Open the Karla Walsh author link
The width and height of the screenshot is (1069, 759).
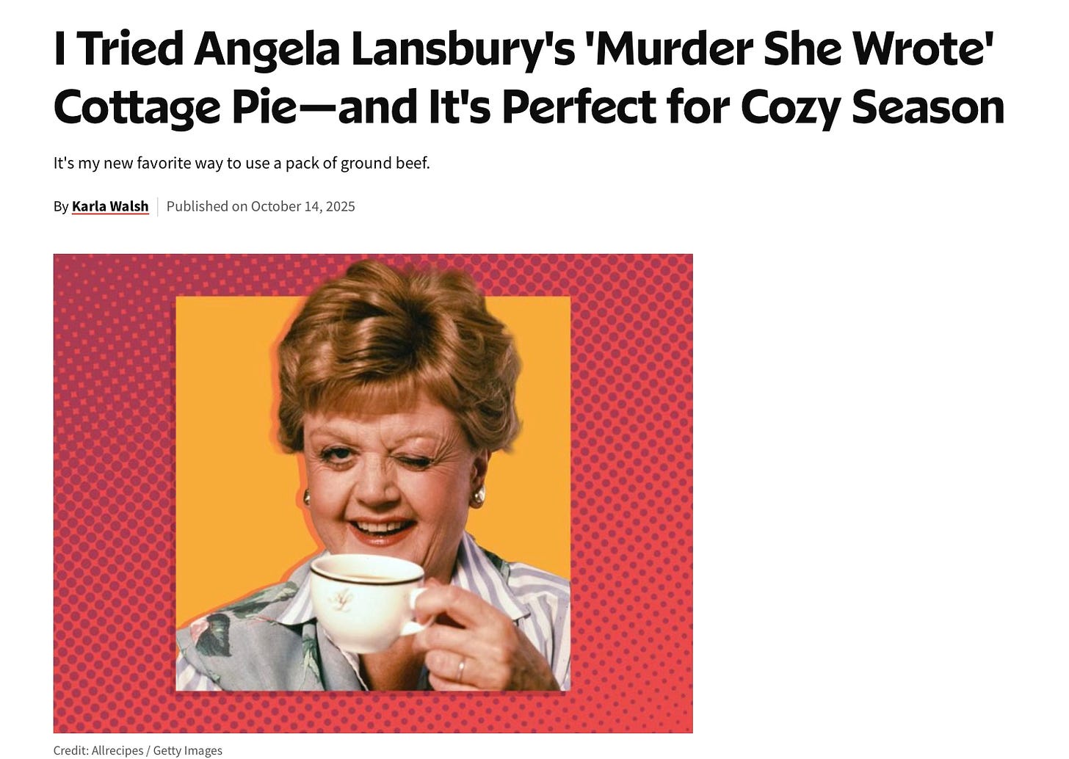coord(110,206)
